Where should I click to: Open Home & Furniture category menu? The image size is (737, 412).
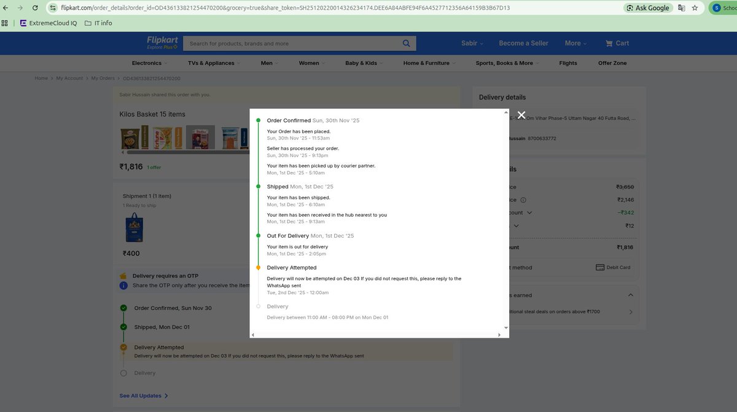429,63
